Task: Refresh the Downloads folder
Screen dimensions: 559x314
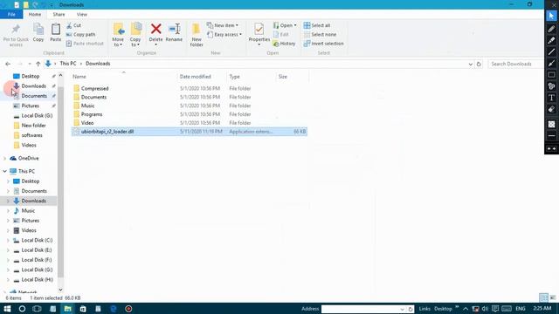Action: coord(479,64)
